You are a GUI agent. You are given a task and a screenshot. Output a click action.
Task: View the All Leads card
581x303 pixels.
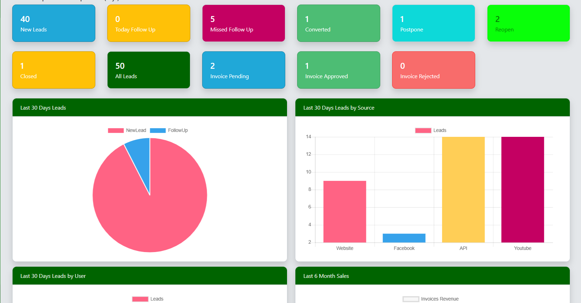(148, 70)
